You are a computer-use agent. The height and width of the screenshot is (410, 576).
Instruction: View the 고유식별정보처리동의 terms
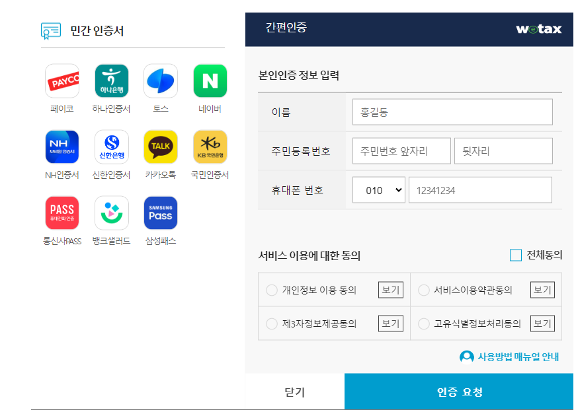pyautogui.click(x=542, y=324)
